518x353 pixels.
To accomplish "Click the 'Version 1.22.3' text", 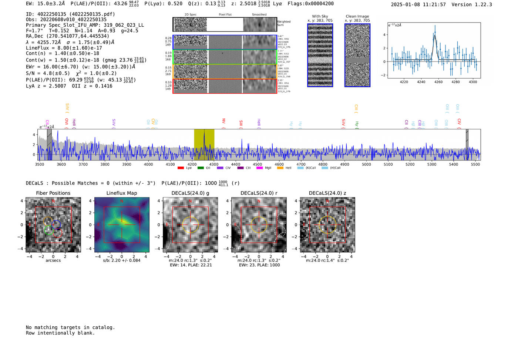I will [472, 4].
